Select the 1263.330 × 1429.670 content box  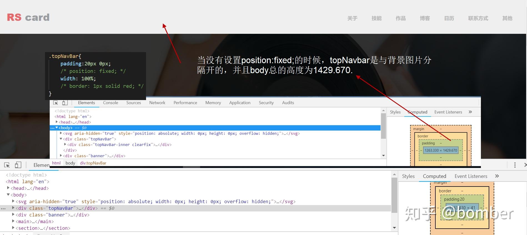441,150
